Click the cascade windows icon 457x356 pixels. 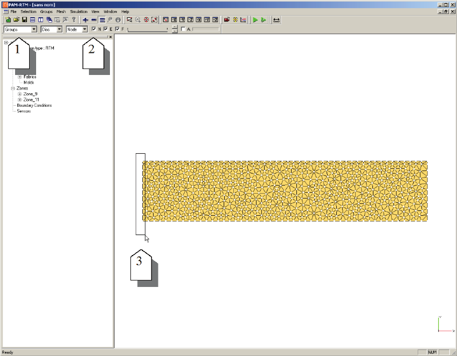pyautogui.click(x=49, y=20)
